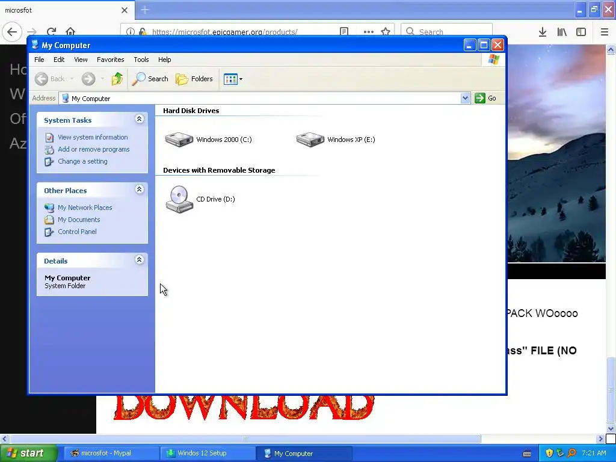Click the Windows flag logo in menu bar
The image size is (616, 462).
pos(493,60)
